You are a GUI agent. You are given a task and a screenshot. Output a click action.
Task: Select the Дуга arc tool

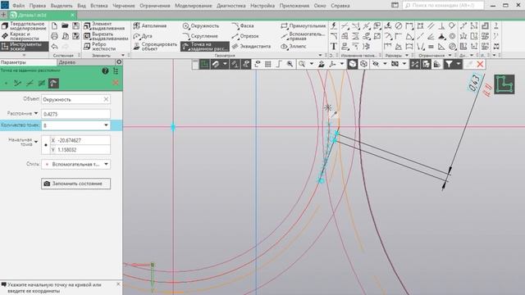coord(143,36)
